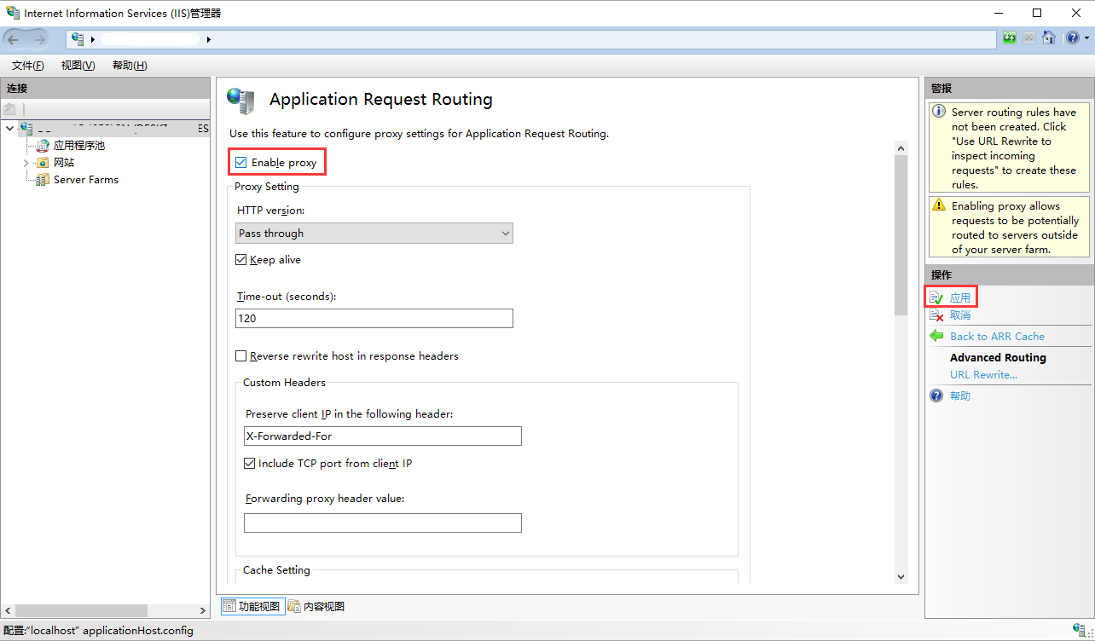Click the vertical scrollbar thumb in main pane
Screen dimensions: 1095x641
[x=901, y=236]
